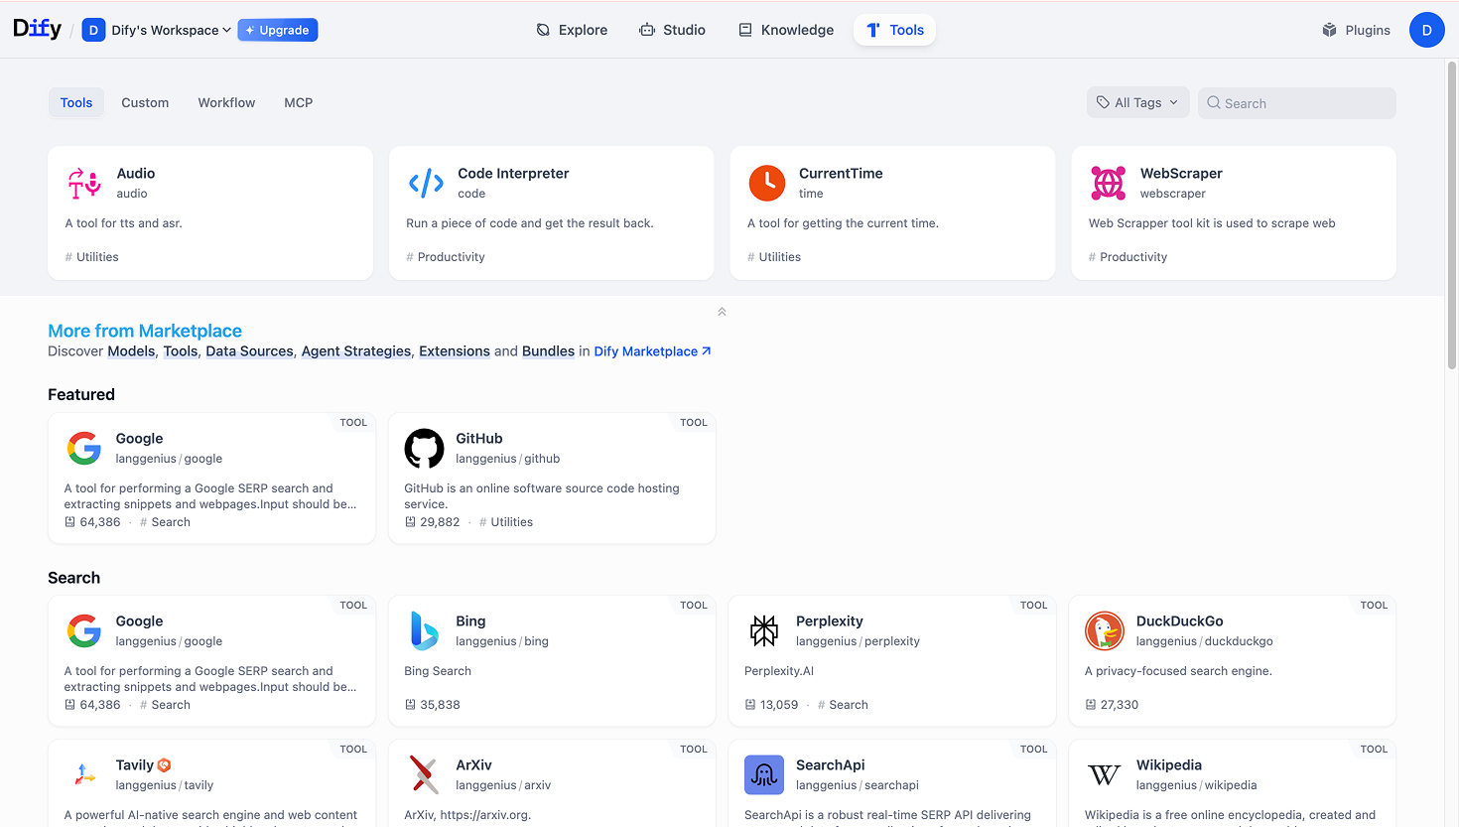Click the Bing Search description text
This screenshot has height=827, width=1459.
438,671
